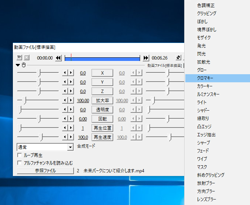Viewport: 250px width, 205px height.
Task: Click the refresh icon next to 00:06.26
Action: point(178,58)
